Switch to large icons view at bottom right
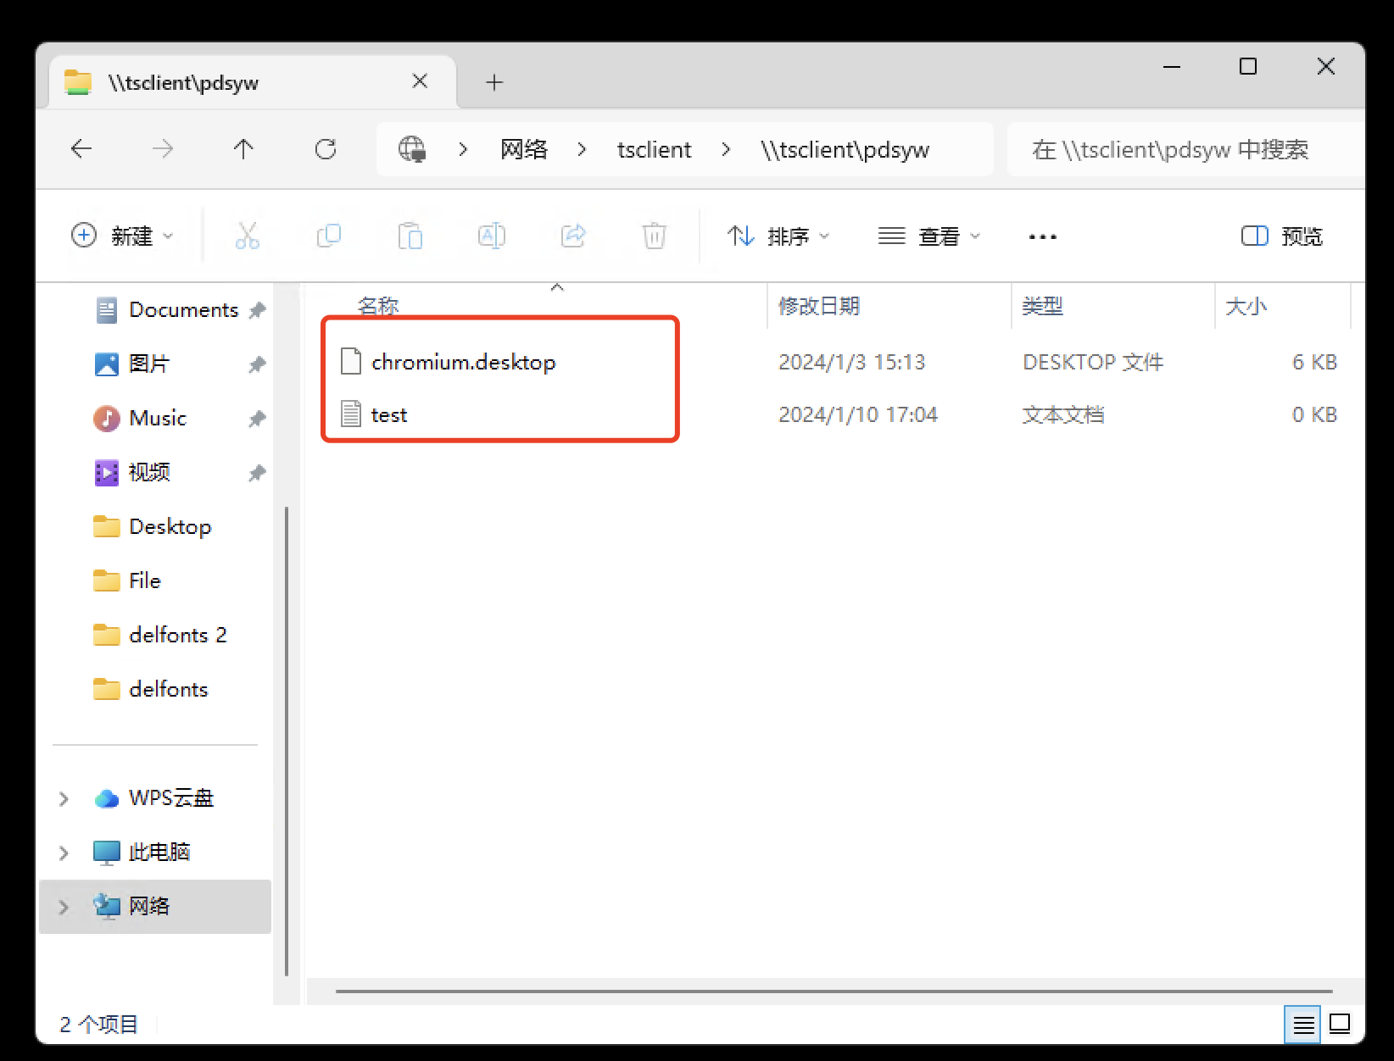The image size is (1394, 1061). (x=1338, y=1025)
